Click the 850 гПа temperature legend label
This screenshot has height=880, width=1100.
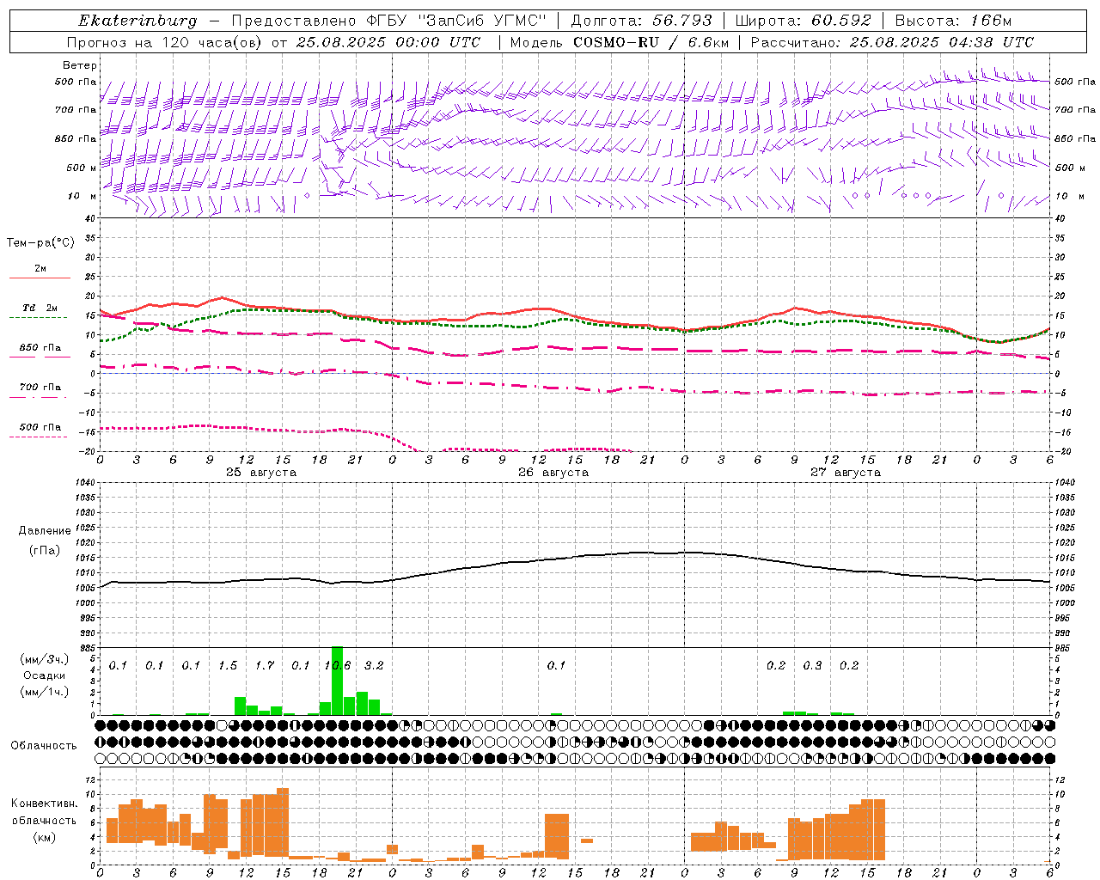[x=40, y=348]
